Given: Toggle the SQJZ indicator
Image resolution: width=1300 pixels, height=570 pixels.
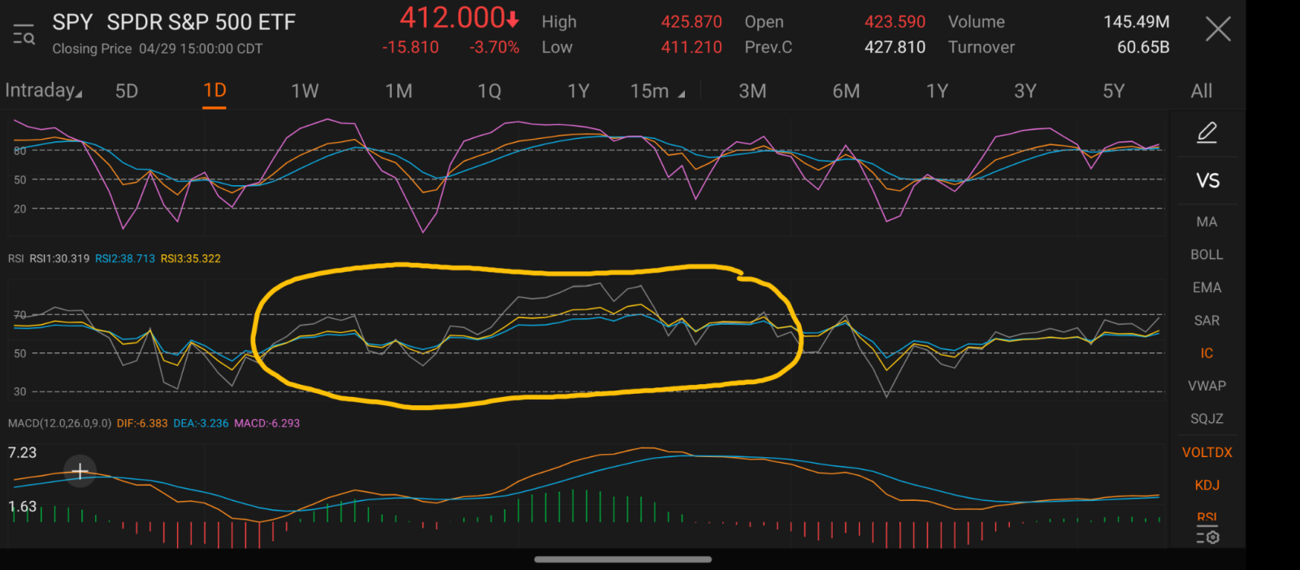Looking at the screenshot, I should [x=1207, y=419].
